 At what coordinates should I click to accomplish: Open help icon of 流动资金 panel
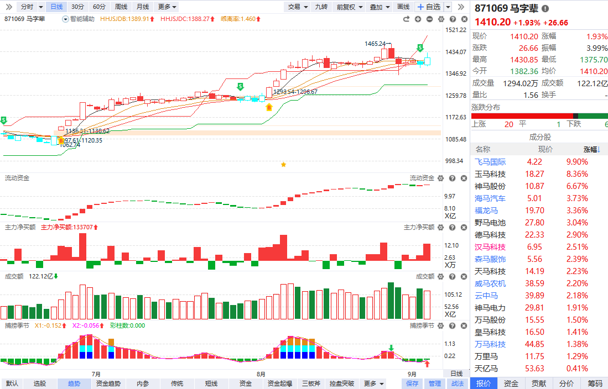point(452,178)
